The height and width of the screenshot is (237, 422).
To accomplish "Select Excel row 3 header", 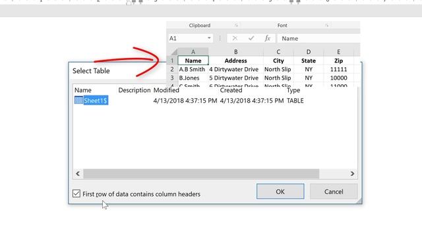I will pos(172,78).
